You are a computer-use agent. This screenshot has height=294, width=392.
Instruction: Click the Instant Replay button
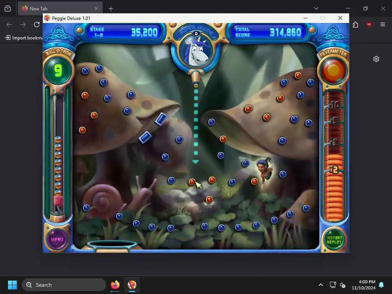pos(334,240)
